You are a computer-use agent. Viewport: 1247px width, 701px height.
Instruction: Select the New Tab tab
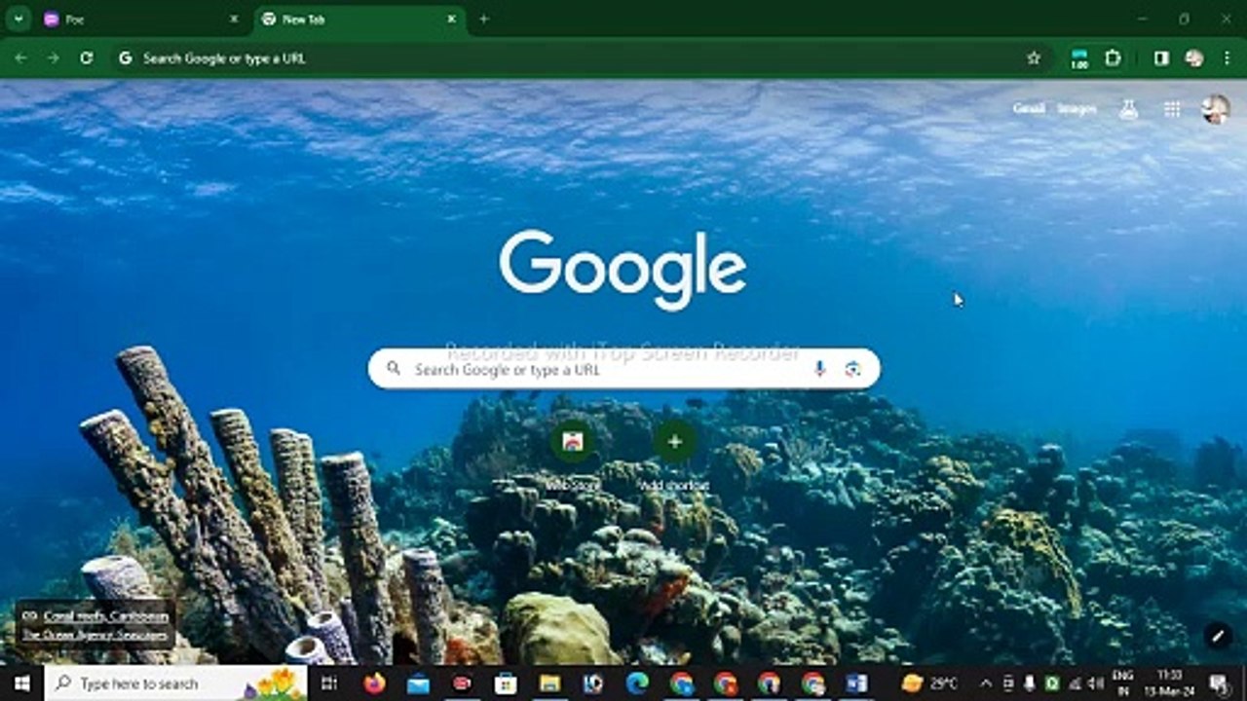(360, 19)
